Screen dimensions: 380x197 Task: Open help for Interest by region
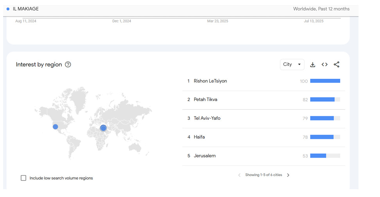tap(68, 64)
